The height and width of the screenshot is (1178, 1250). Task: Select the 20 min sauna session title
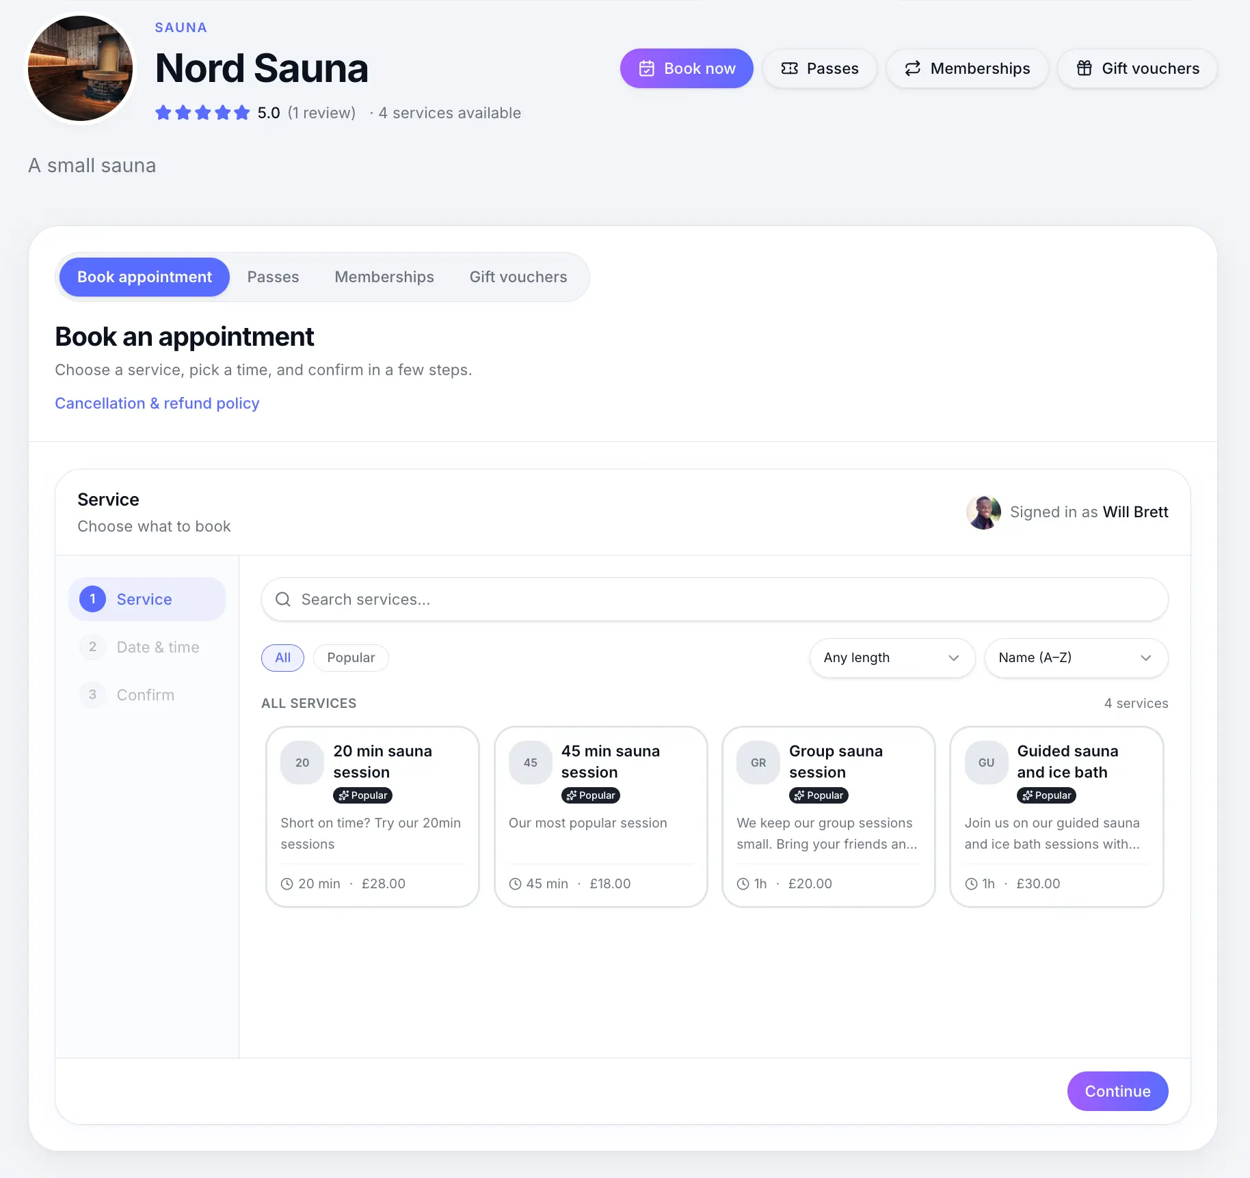click(x=383, y=761)
